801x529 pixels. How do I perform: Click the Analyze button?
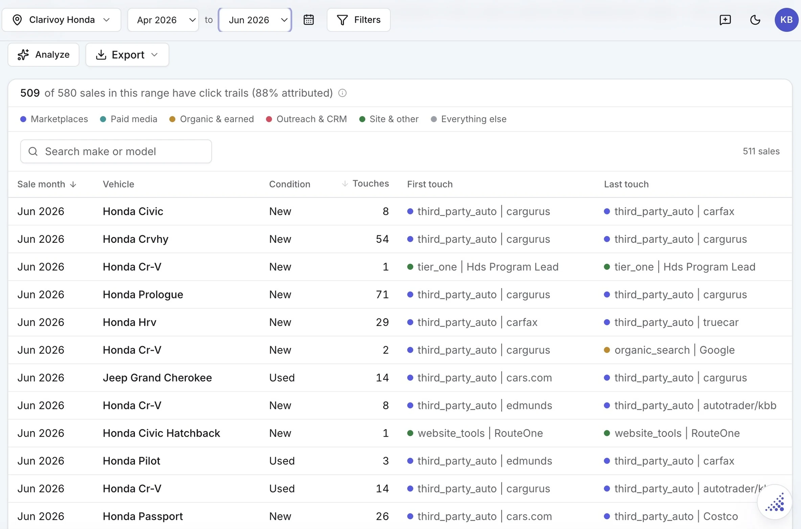click(x=43, y=54)
